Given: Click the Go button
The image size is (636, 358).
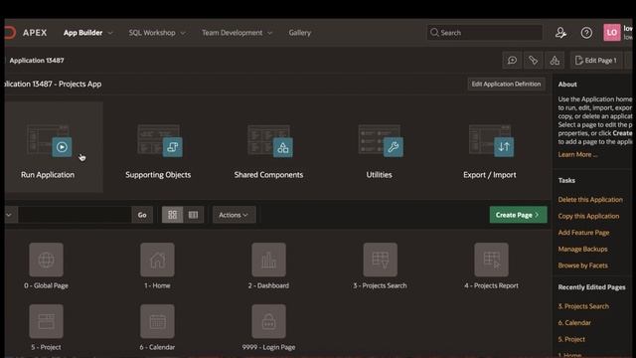Looking at the screenshot, I should pos(142,215).
